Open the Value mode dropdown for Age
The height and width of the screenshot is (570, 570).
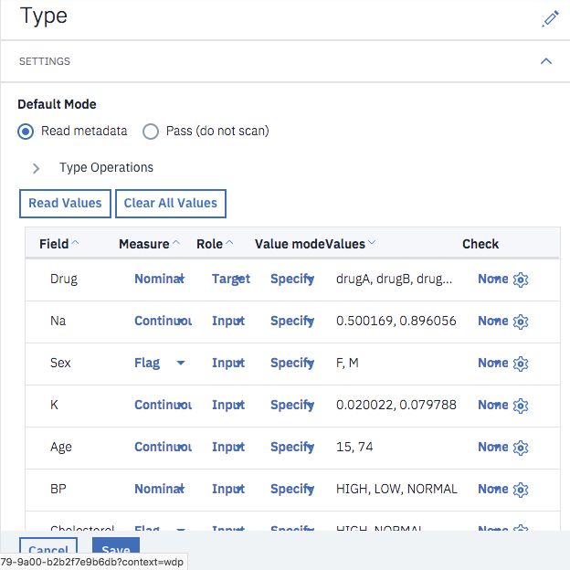[x=292, y=448]
